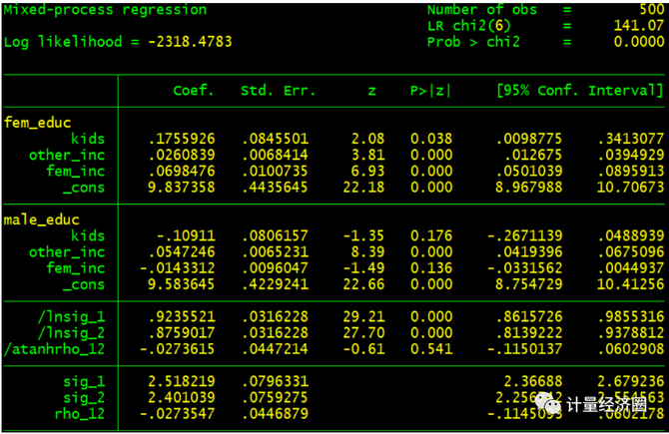Click the fem_inc row label under male_educ

75,268
